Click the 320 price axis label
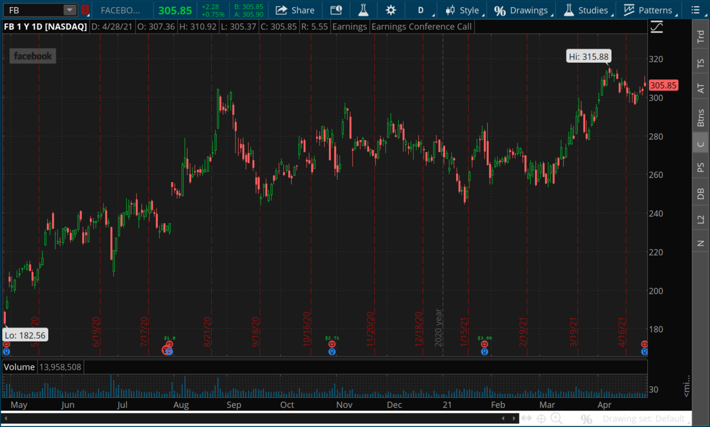This screenshot has width=710, height=427. pyautogui.click(x=657, y=59)
